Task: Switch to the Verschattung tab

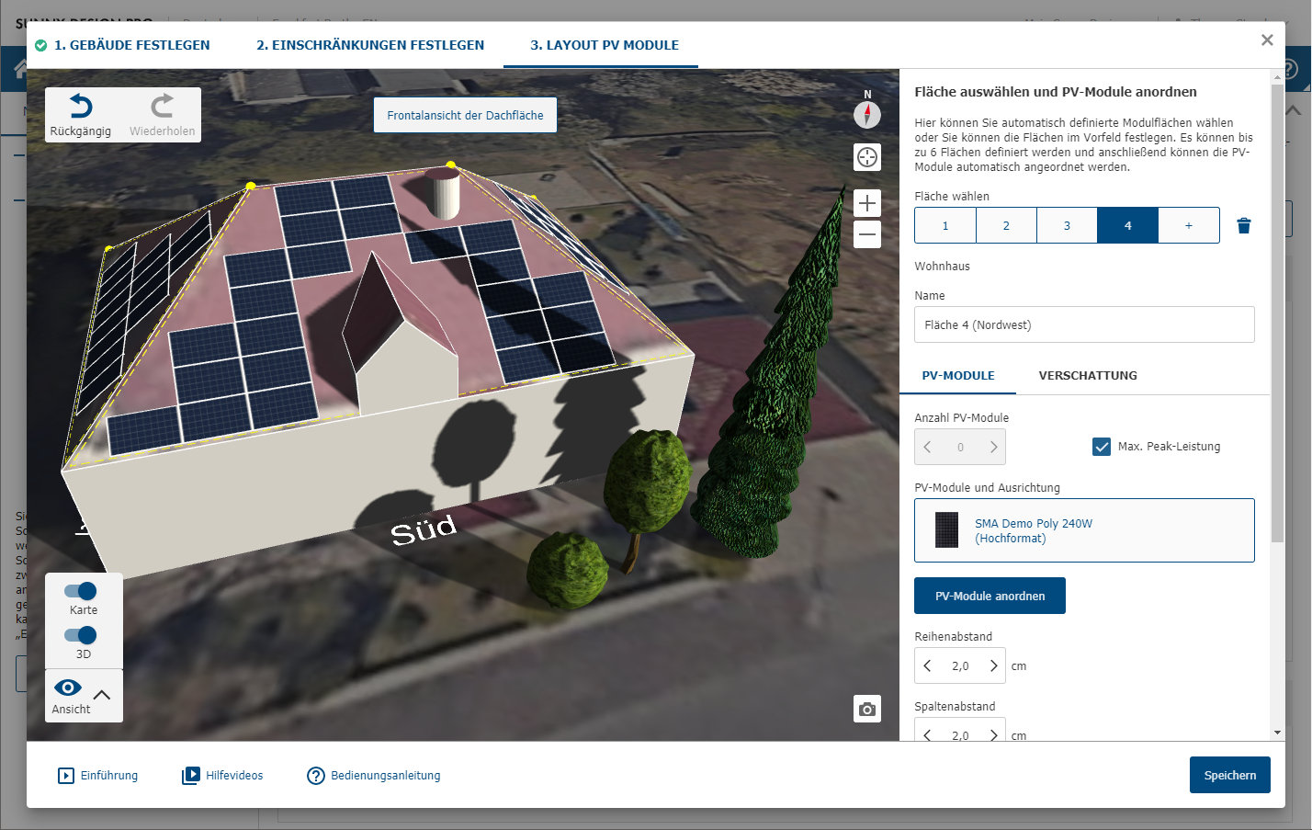Action: coord(1088,375)
